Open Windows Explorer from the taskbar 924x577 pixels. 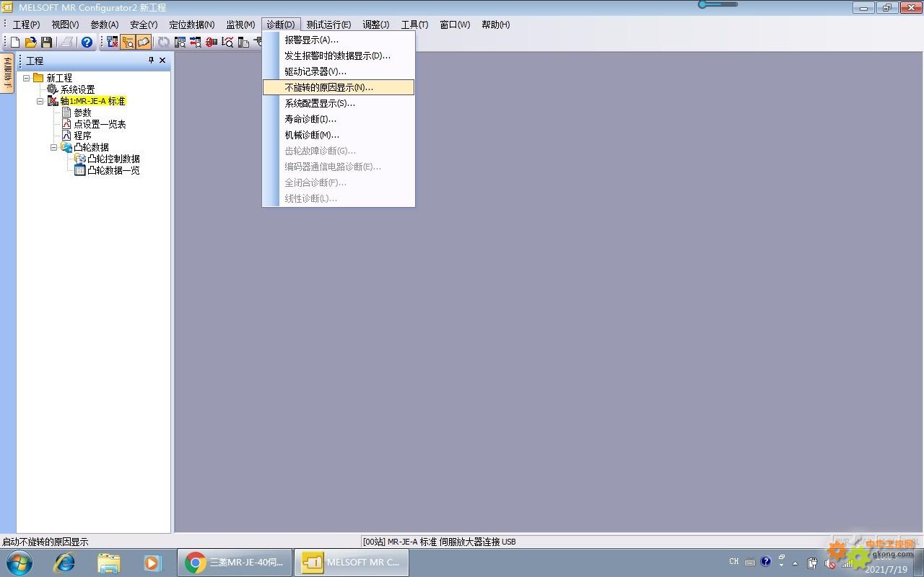[108, 563]
